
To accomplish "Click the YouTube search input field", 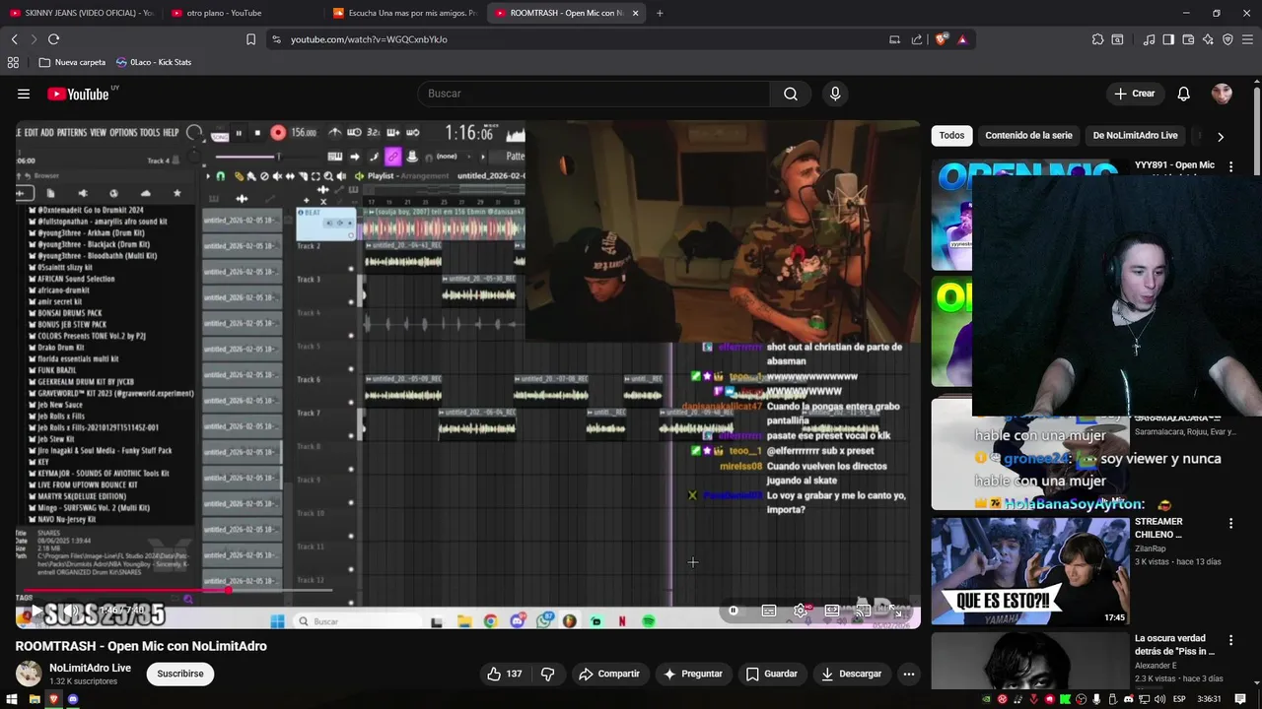I will (595, 94).
